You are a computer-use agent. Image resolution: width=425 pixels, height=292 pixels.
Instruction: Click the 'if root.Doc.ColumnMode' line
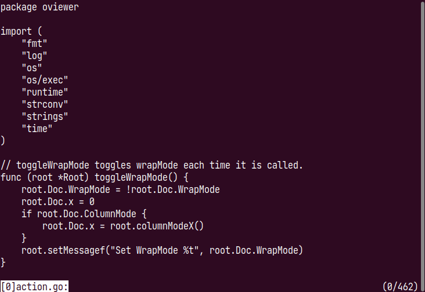(x=84, y=214)
